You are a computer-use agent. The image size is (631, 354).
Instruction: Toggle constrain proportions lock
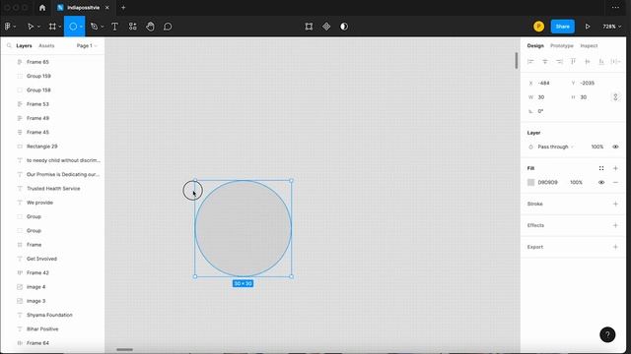click(615, 97)
